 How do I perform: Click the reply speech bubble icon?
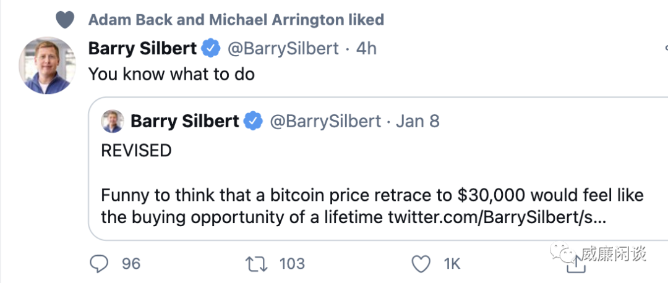tap(100, 264)
